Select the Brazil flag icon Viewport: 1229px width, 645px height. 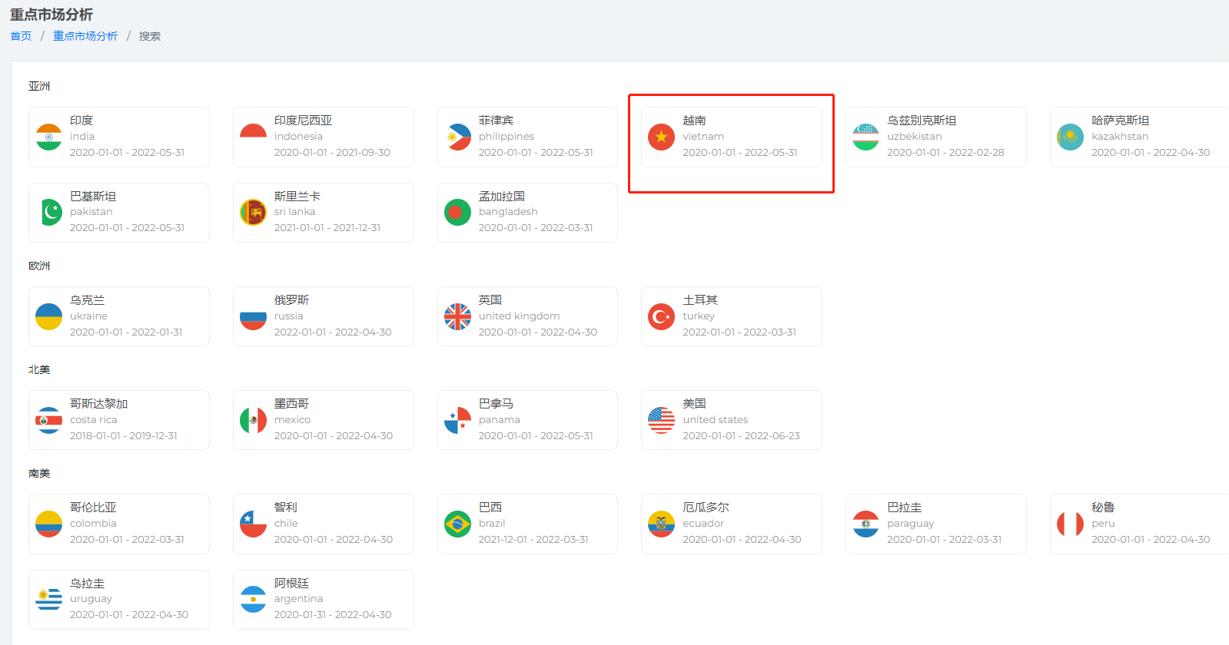[x=457, y=524]
